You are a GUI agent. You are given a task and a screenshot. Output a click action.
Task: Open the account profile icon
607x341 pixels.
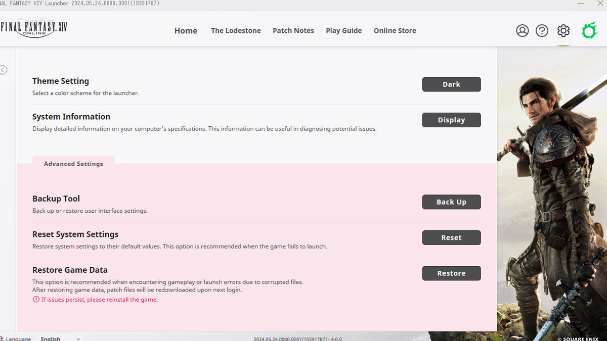pyautogui.click(x=522, y=31)
